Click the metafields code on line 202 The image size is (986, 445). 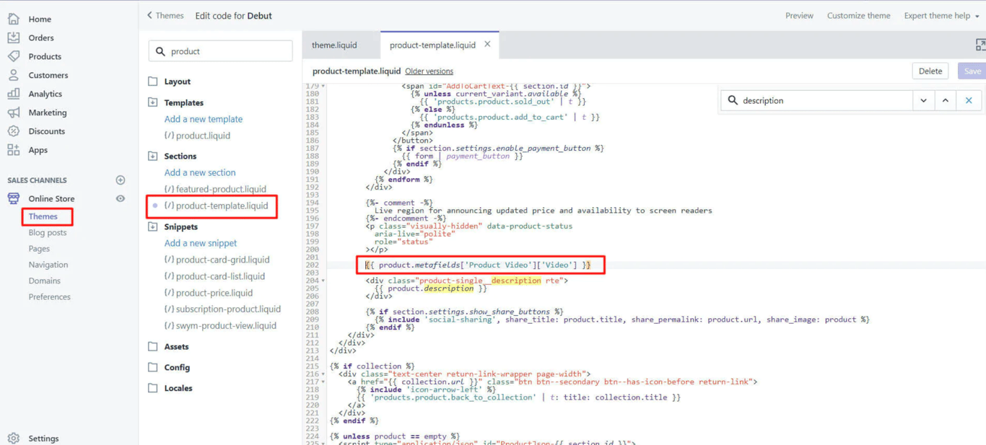(478, 265)
